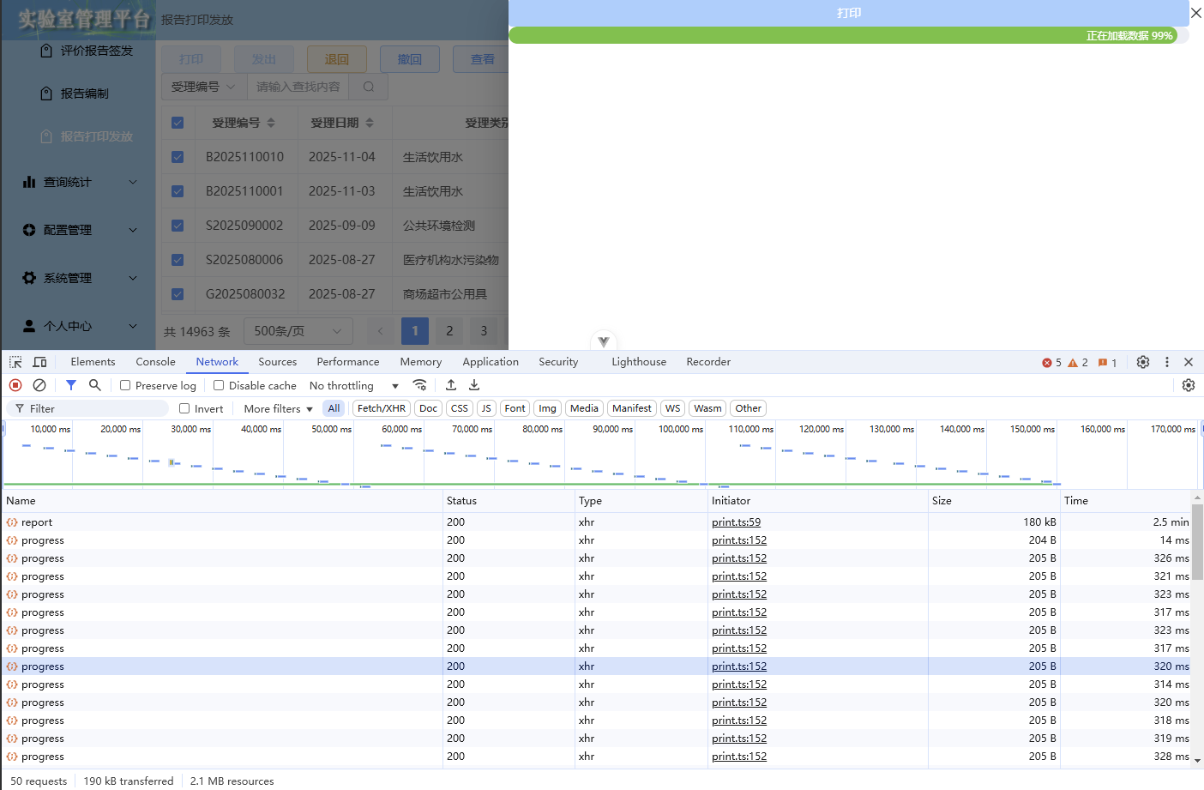Click the network conditions icon
1204x790 pixels.
420,385
